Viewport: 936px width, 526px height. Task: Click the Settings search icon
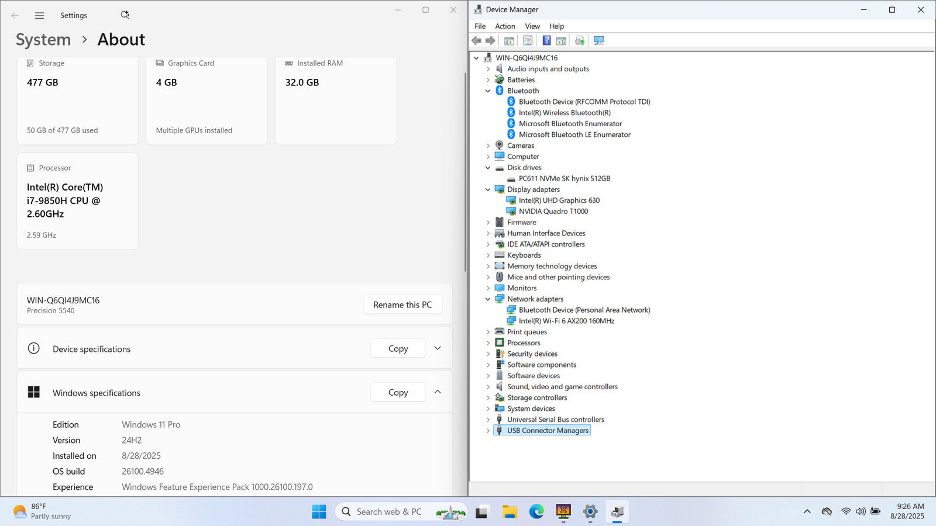tap(125, 15)
